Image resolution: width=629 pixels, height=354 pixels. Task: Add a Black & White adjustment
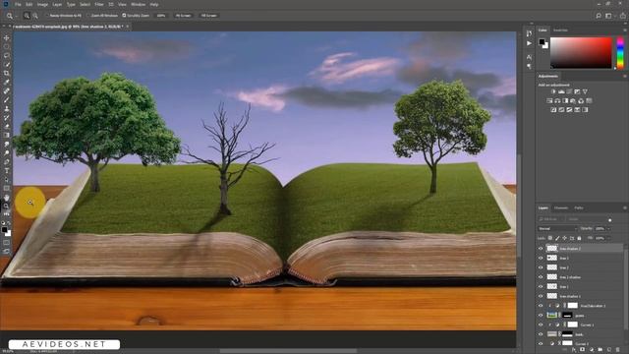click(x=565, y=100)
